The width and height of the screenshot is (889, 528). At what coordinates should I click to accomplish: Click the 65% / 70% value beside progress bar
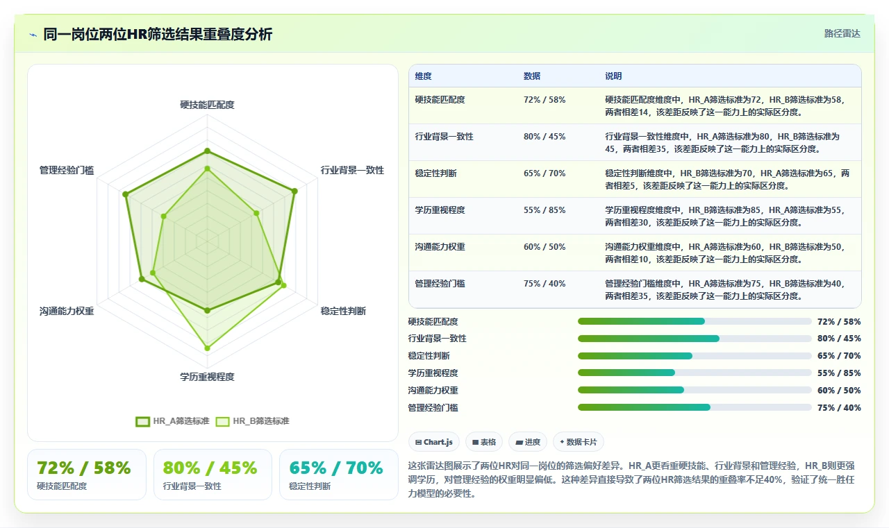point(839,356)
